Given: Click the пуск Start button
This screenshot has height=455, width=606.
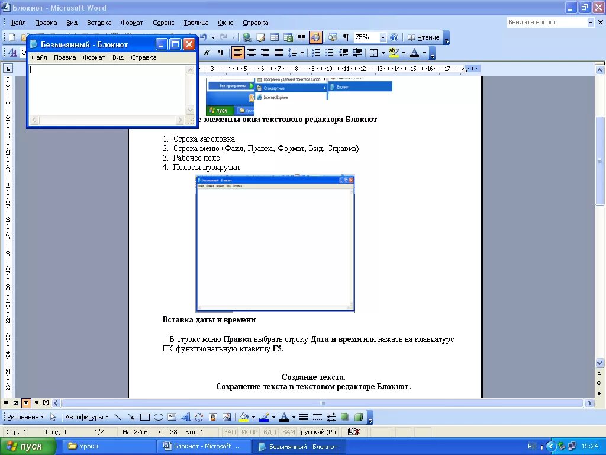Looking at the screenshot, I should (28, 447).
